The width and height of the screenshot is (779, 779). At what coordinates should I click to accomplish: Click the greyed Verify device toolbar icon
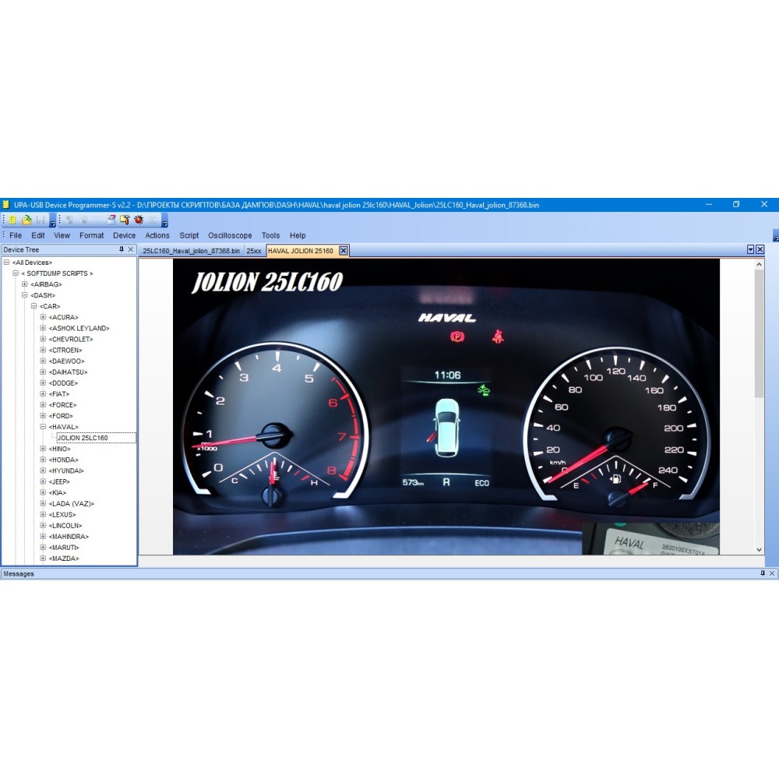tap(97, 220)
